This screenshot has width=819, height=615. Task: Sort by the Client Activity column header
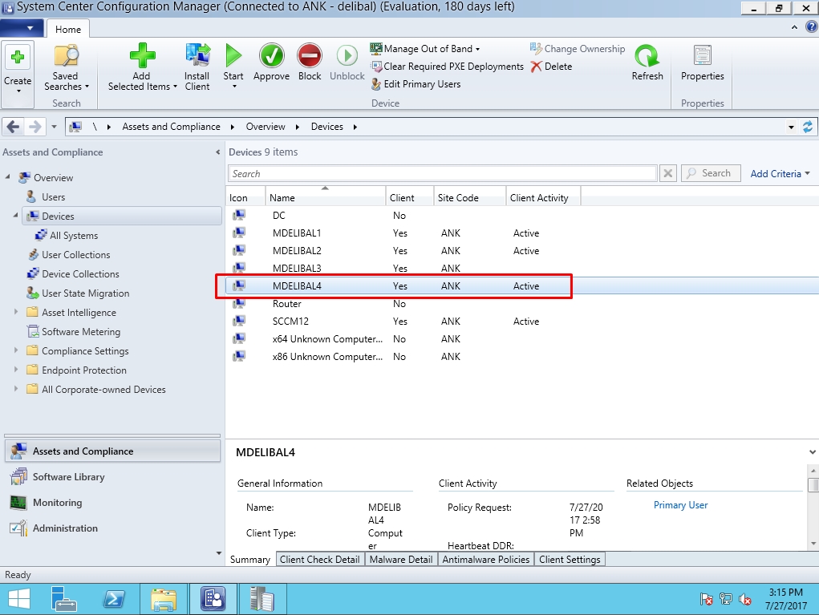pos(539,197)
